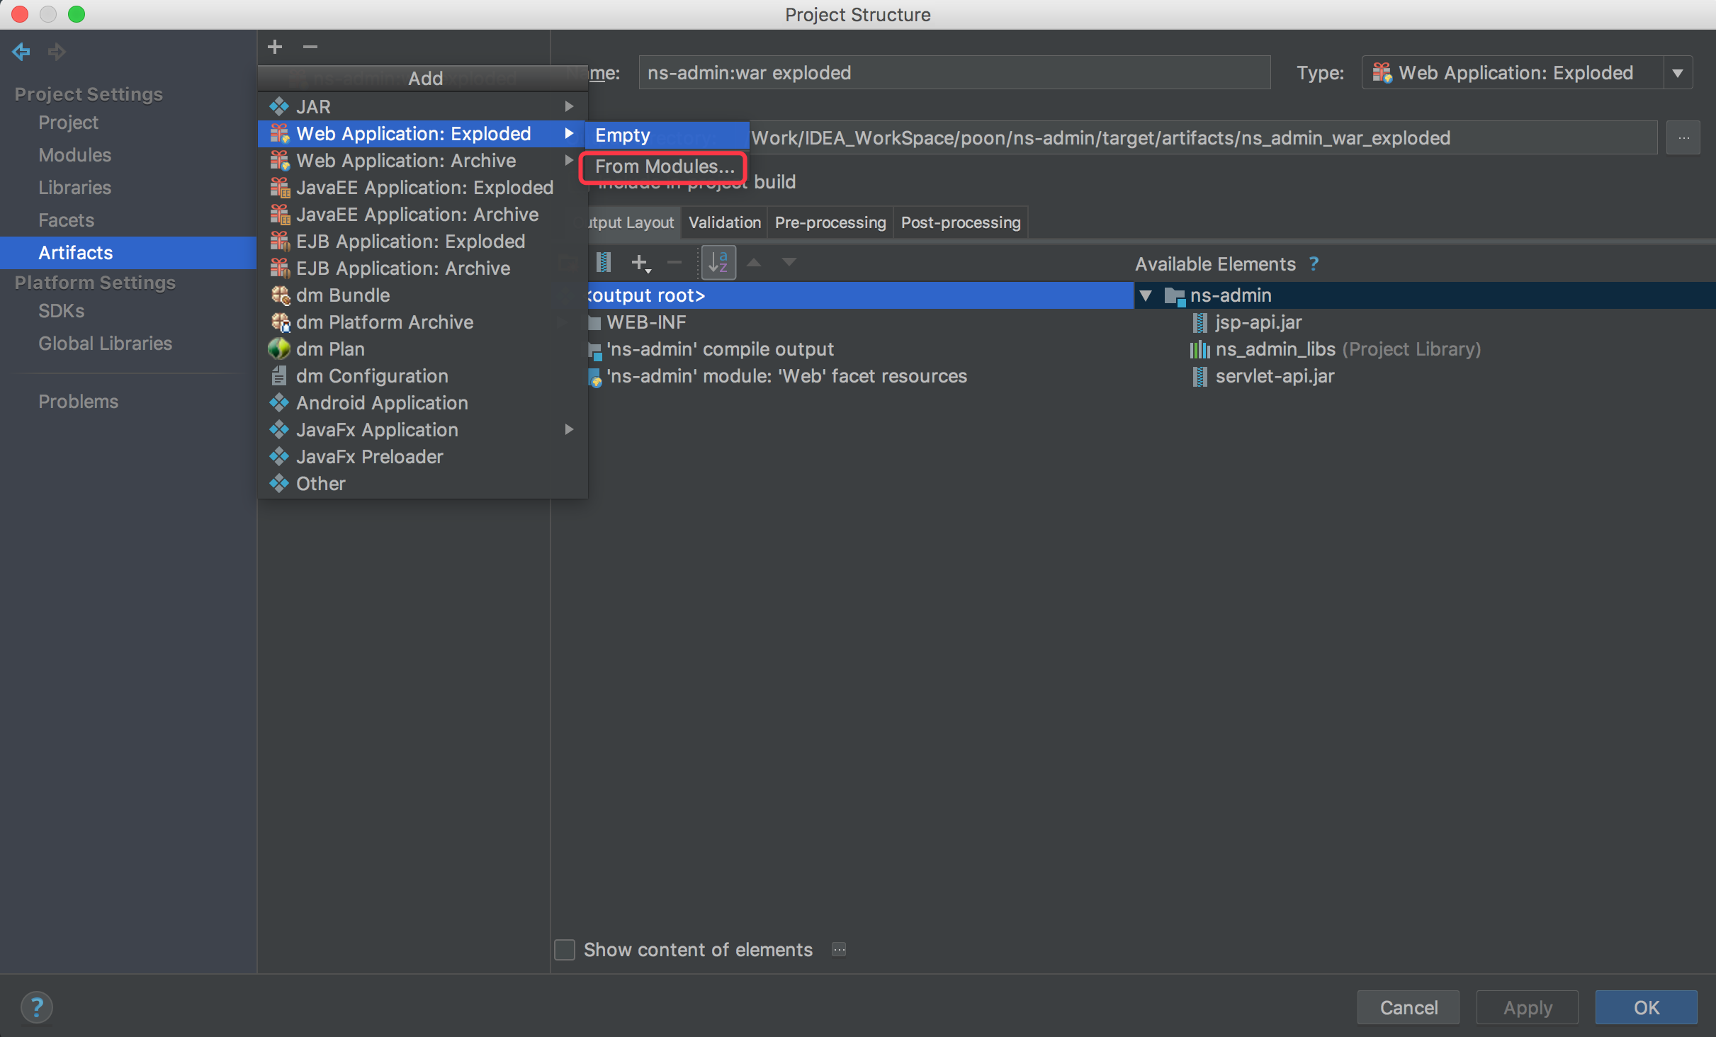
Task: Enable Show content of elements
Action: pos(563,949)
